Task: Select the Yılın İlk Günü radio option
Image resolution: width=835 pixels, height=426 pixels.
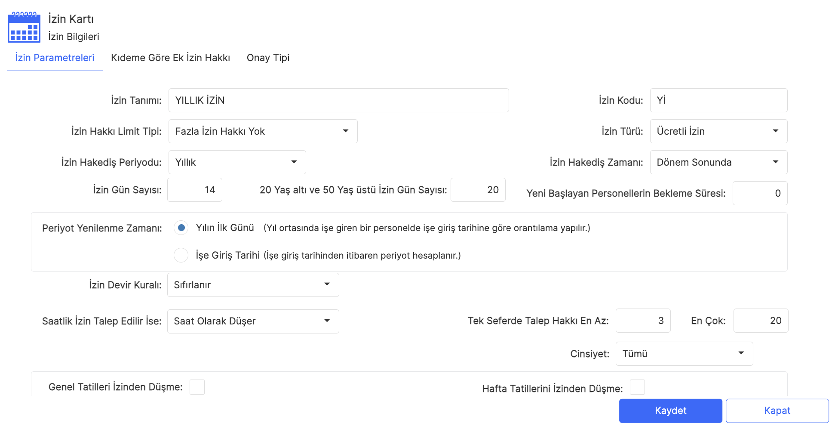Action: 181,228
